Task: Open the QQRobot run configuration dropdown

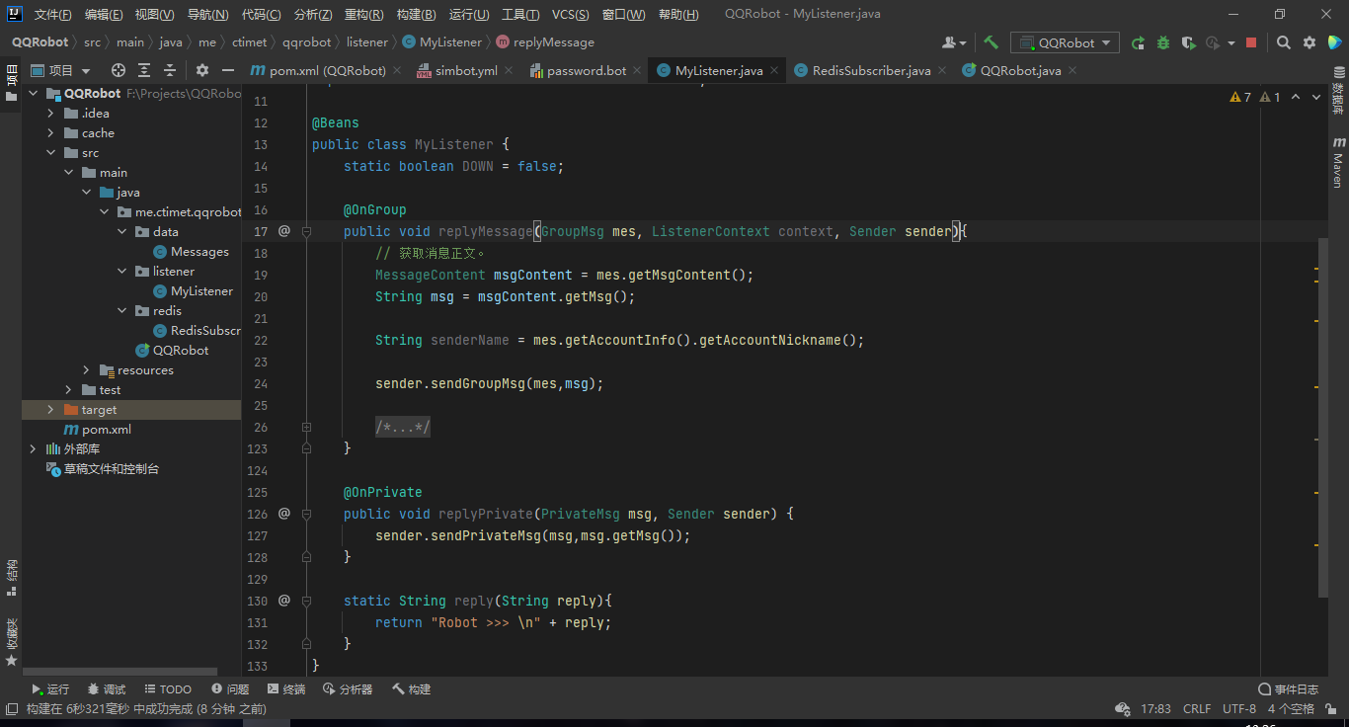Action: pos(1065,42)
